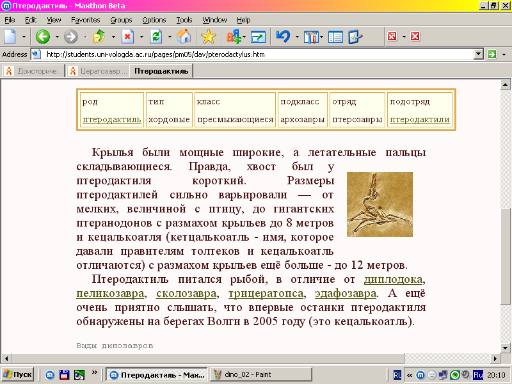Switch to the Цератозавр tab
This screenshot has width=512, height=384.
tap(98, 71)
